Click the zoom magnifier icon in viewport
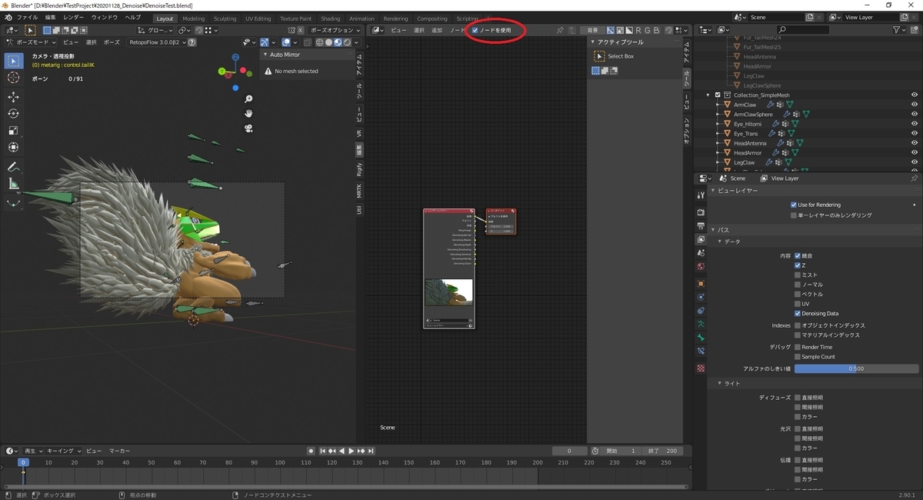This screenshot has width=923, height=500. click(x=249, y=99)
